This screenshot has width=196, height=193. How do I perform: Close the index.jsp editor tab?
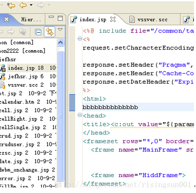click(113, 19)
